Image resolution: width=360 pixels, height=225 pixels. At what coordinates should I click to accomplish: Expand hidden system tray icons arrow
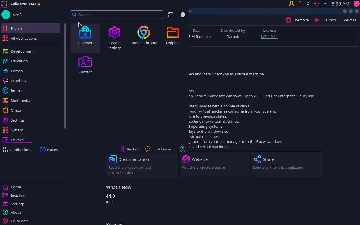[325, 4]
